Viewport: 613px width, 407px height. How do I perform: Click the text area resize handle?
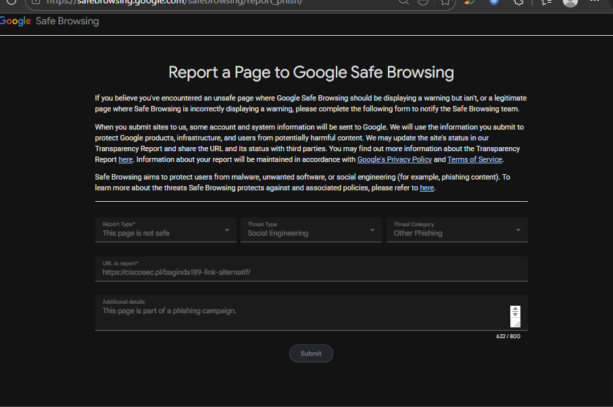517,324
